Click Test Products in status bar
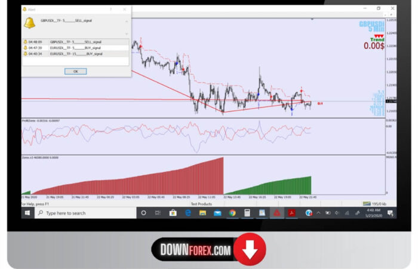Screen dimensions: 418x269 (201, 204)
